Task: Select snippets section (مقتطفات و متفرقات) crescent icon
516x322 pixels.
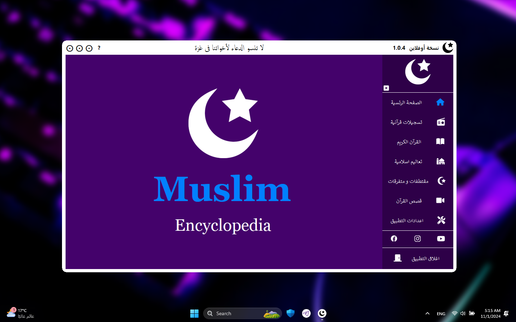Action: [440, 181]
